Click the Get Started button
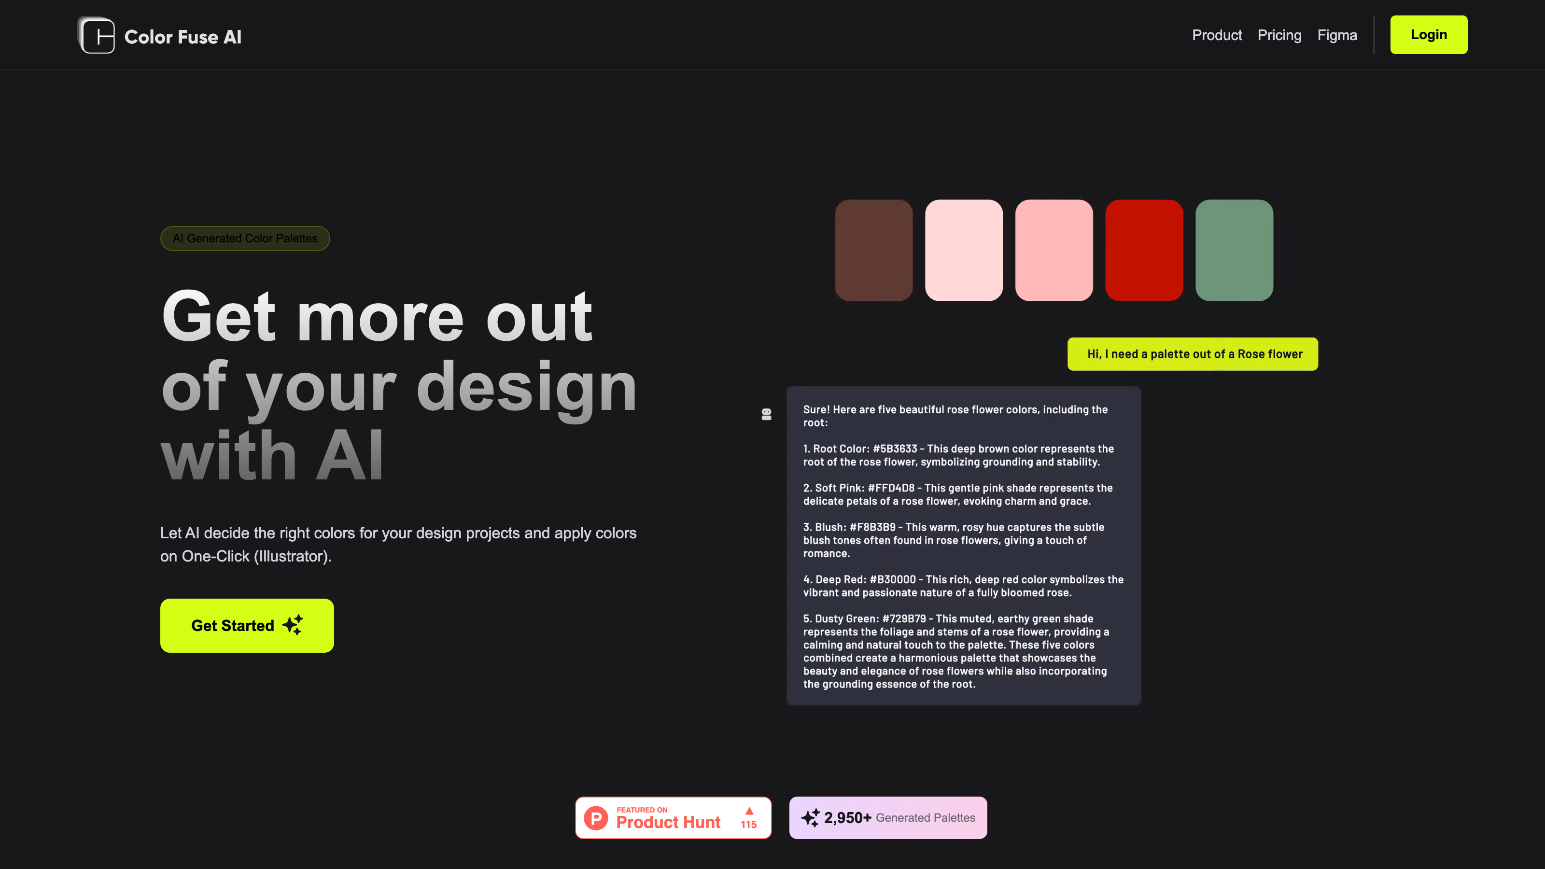Screen dimensions: 1545x869 246,626
